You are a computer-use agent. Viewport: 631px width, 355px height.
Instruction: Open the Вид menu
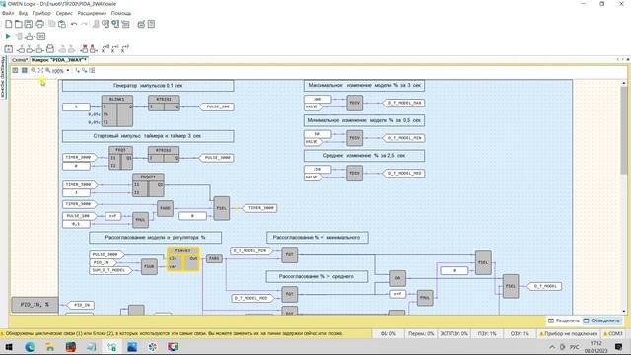pos(23,13)
